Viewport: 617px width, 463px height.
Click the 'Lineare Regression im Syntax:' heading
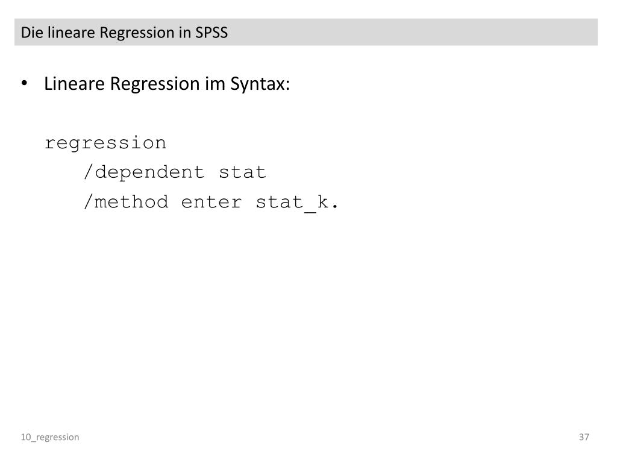[167, 84]
